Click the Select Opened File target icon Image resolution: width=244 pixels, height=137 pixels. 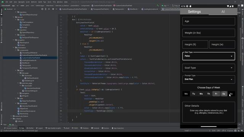pyautogui.click(x=42, y=9)
